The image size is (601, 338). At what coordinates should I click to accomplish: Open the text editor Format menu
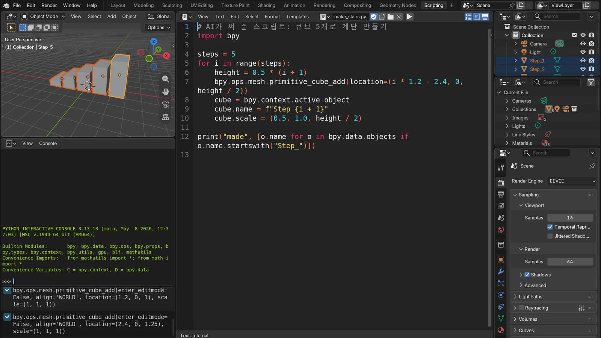coord(272,17)
